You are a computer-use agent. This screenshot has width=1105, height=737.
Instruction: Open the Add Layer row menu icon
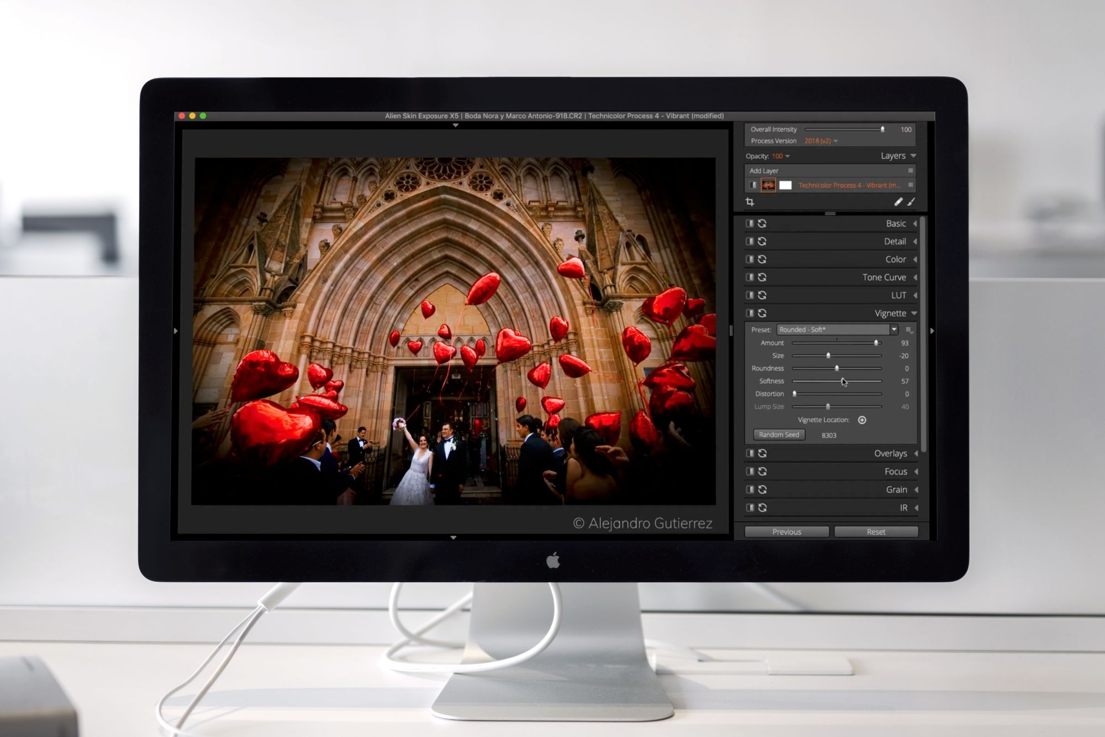[911, 171]
